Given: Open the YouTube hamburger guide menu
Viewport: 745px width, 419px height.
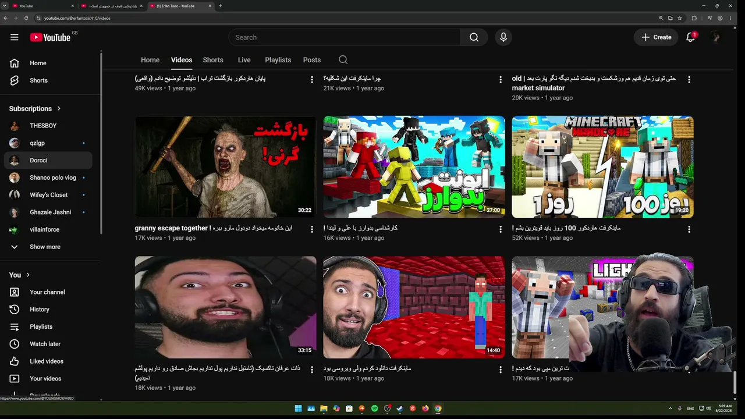Looking at the screenshot, I should (15, 37).
